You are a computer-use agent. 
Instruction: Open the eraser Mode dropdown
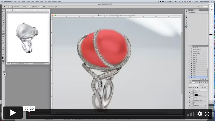[20, 7]
